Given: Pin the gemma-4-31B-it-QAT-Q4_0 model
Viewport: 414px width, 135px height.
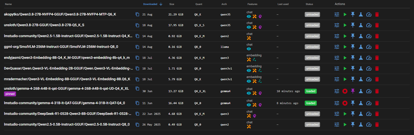Looking at the screenshot, I should click(353, 103).
